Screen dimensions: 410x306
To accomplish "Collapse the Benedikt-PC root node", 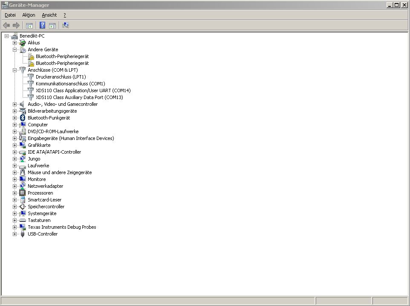I will coord(6,36).
